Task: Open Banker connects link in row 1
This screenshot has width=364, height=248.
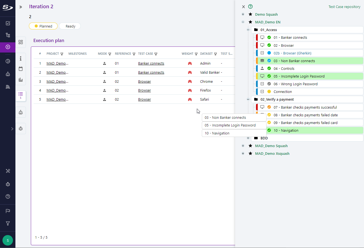Action: tap(151, 63)
